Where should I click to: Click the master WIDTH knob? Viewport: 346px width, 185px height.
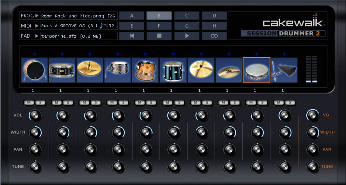313,132
